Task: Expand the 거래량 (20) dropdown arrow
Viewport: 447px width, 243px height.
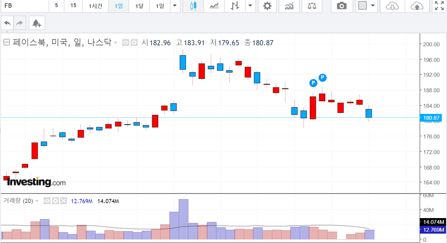Action: [x=37, y=201]
